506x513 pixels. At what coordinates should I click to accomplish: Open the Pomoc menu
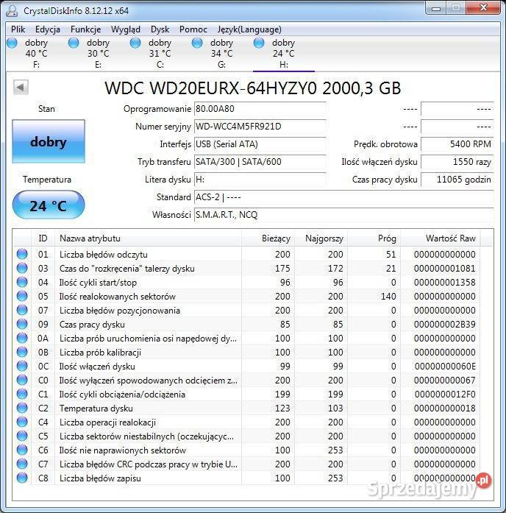pos(193,29)
